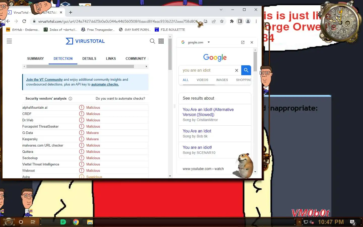363x227 pixels.
Task: Click the tab strip scroll left arrow
Action: (x=24, y=67)
